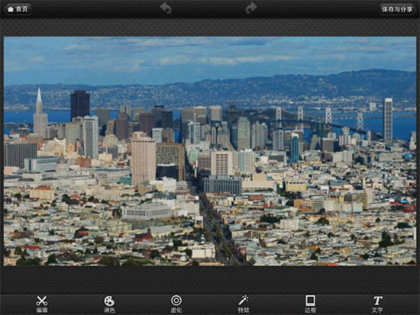Redo the change with forward arrow
Image resolution: width=420 pixels, height=315 pixels.
(x=251, y=8)
